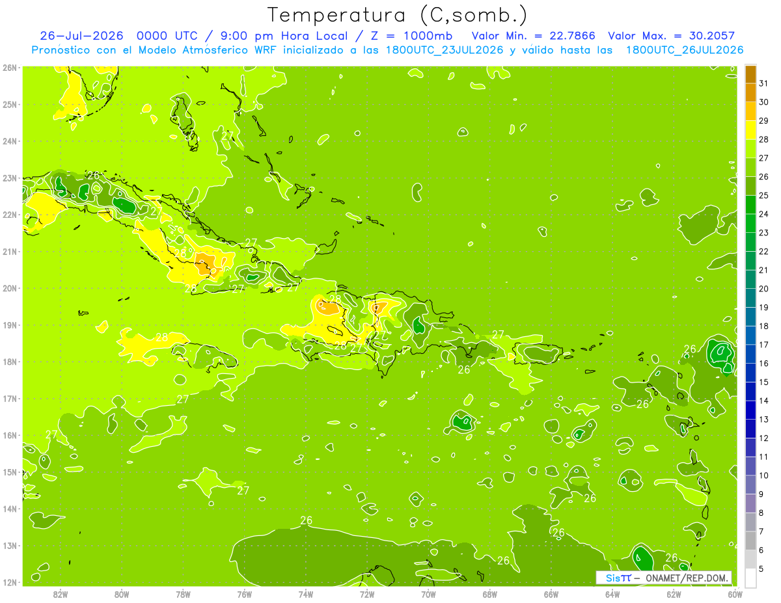
Task: Click the 70W longitude axis label
Action: tap(428, 594)
